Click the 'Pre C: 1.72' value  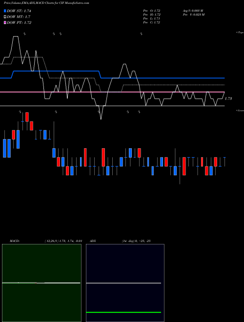click(x=152, y=22)
